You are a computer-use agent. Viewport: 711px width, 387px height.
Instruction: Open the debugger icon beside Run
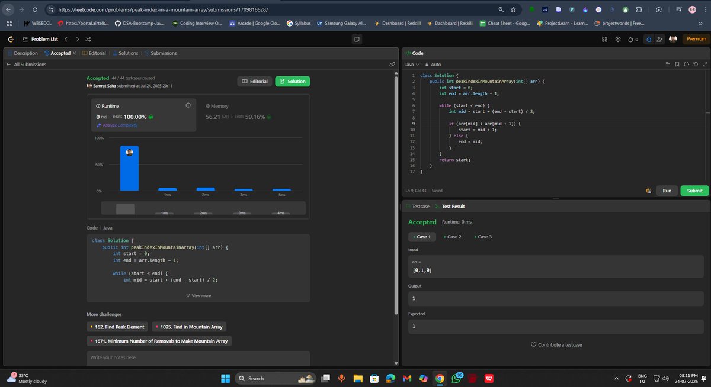coord(648,191)
